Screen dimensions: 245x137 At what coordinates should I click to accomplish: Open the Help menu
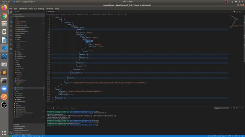(x=57, y=9)
